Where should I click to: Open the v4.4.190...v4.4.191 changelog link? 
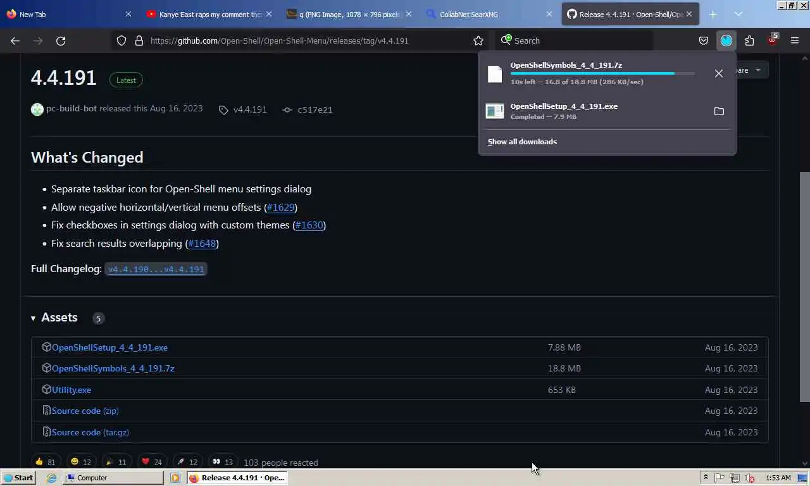tap(156, 269)
